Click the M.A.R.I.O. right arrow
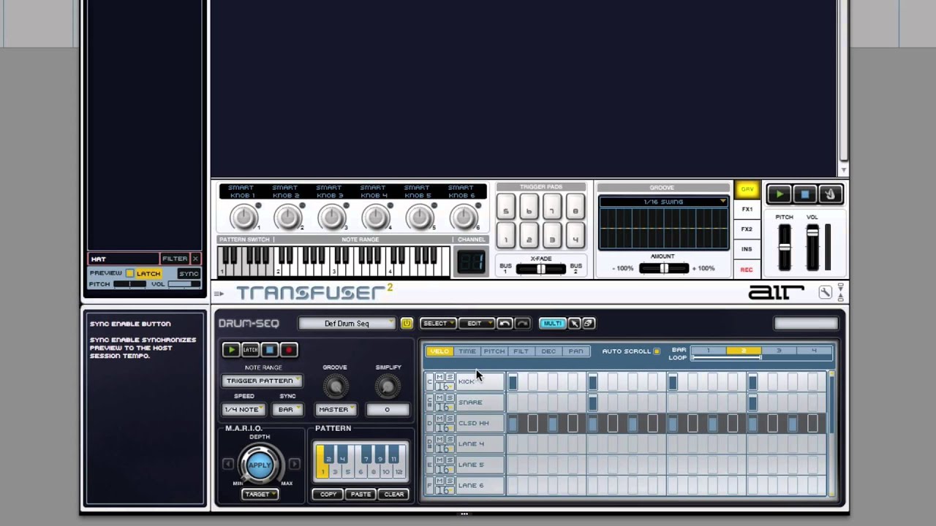Image resolution: width=936 pixels, height=526 pixels. (x=294, y=464)
